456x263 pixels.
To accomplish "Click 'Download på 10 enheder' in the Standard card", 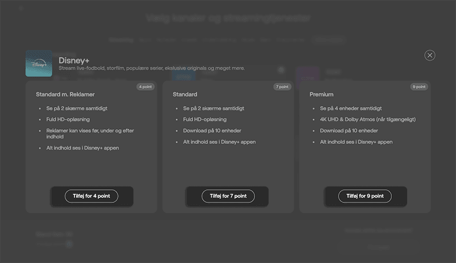I will (212, 130).
